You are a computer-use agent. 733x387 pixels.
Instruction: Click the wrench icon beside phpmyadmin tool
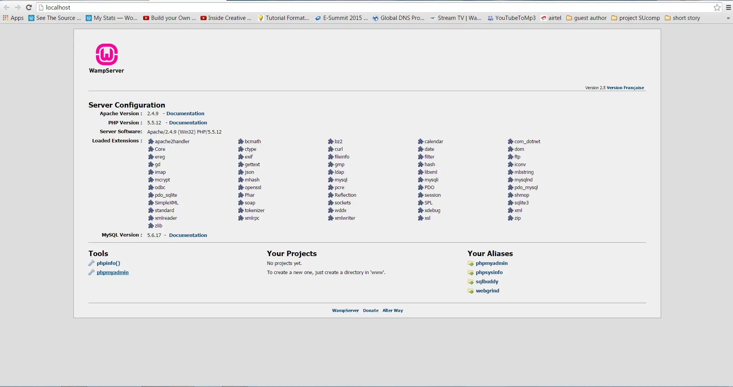pos(91,272)
